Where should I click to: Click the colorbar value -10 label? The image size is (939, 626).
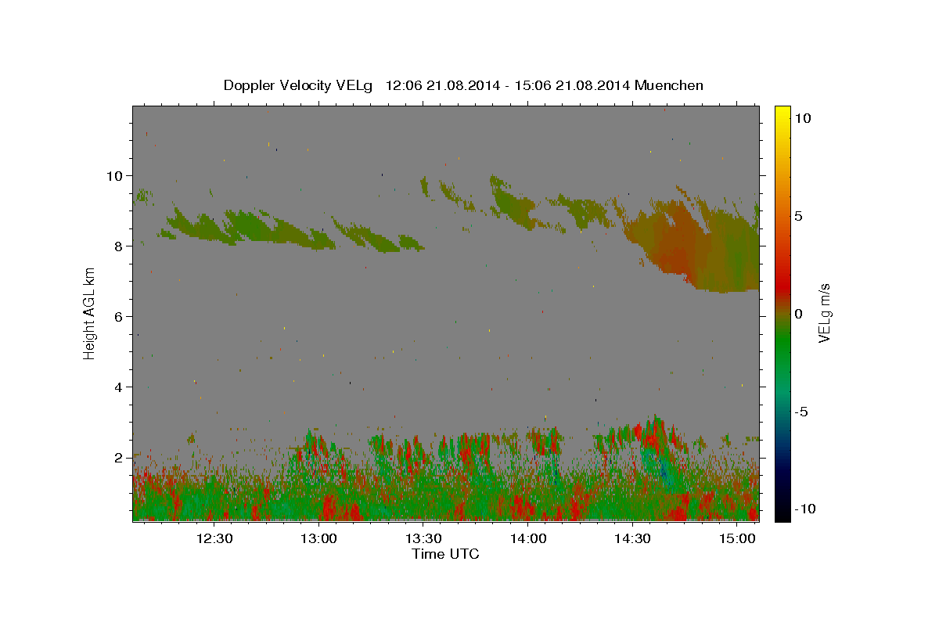pyautogui.click(x=804, y=509)
